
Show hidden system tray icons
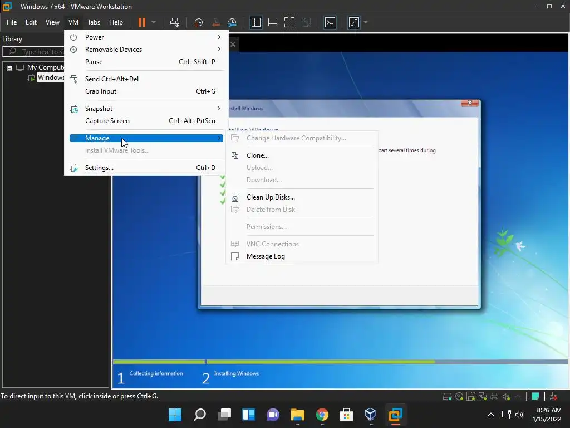pyautogui.click(x=491, y=415)
